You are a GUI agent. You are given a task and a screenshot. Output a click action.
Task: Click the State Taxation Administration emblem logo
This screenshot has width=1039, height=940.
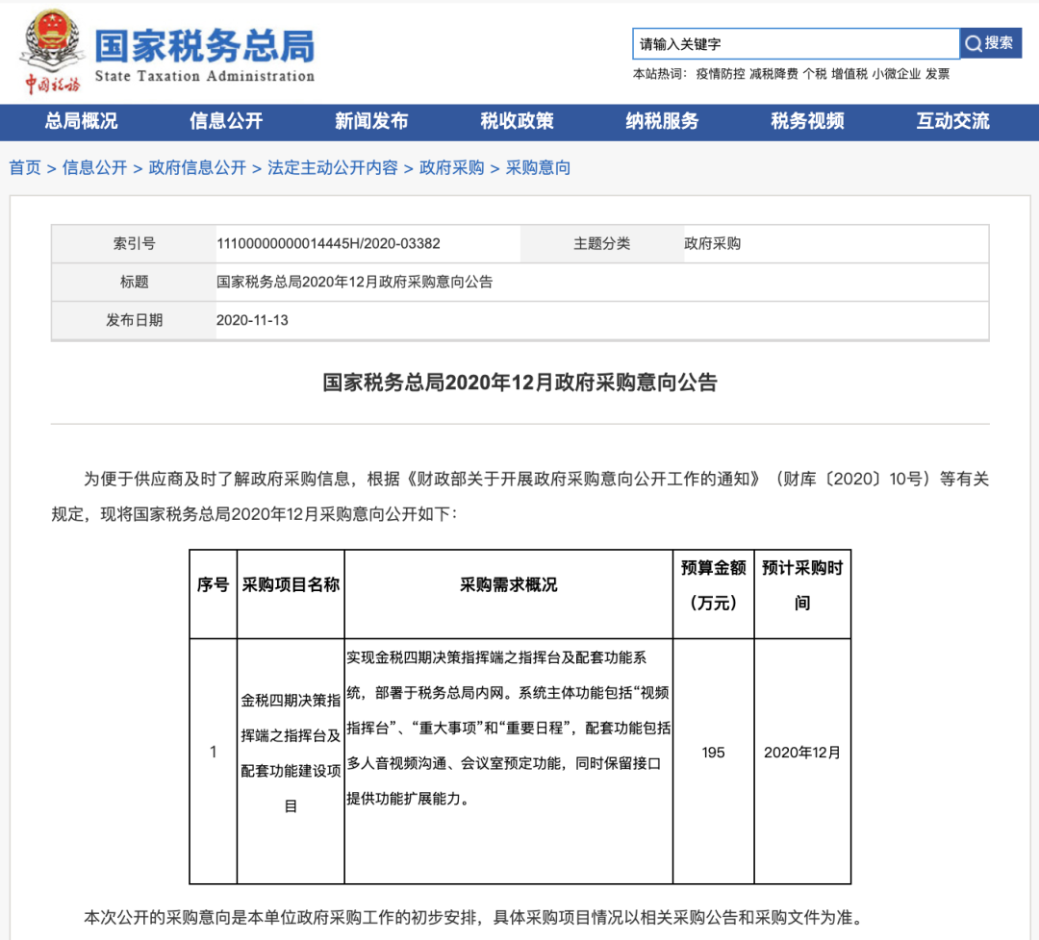(52, 44)
